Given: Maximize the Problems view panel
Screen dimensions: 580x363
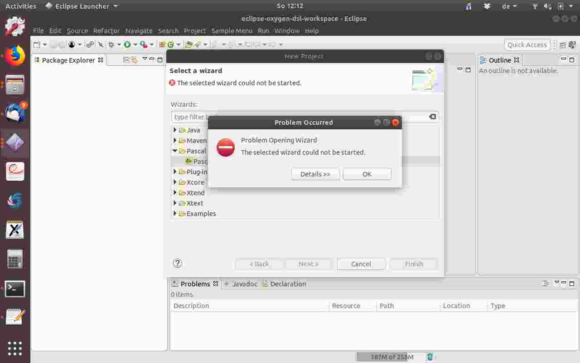Looking at the screenshot, I should [x=572, y=283].
